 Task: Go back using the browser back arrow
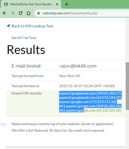5,13
